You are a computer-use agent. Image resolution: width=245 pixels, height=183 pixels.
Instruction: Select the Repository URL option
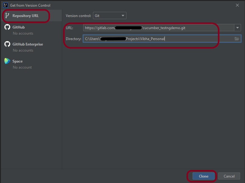click(31, 15)
